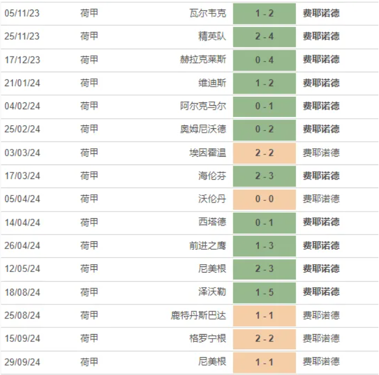
Task: Click the 鹿特丹斯巴达 team name
Action: (x=199, y=316)
